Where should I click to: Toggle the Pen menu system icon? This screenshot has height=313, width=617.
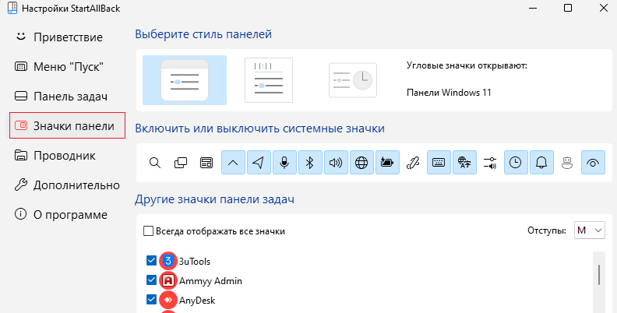point(413,163)
